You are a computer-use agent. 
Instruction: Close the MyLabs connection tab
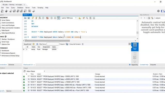coord(24,5)
